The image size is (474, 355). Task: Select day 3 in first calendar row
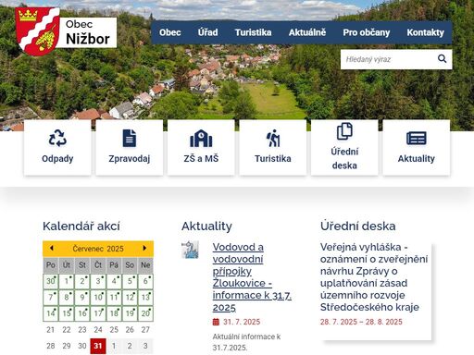98,281
